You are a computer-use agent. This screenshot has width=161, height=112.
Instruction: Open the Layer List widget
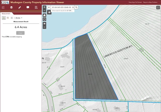[x=11, y=8]
